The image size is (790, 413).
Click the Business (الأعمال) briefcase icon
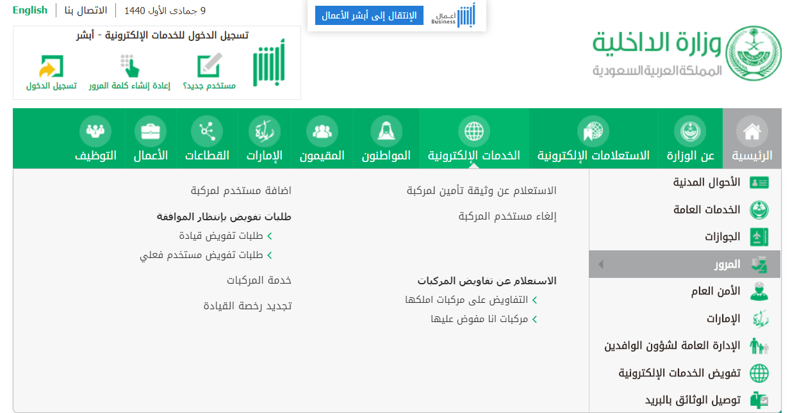coord(151,131)
